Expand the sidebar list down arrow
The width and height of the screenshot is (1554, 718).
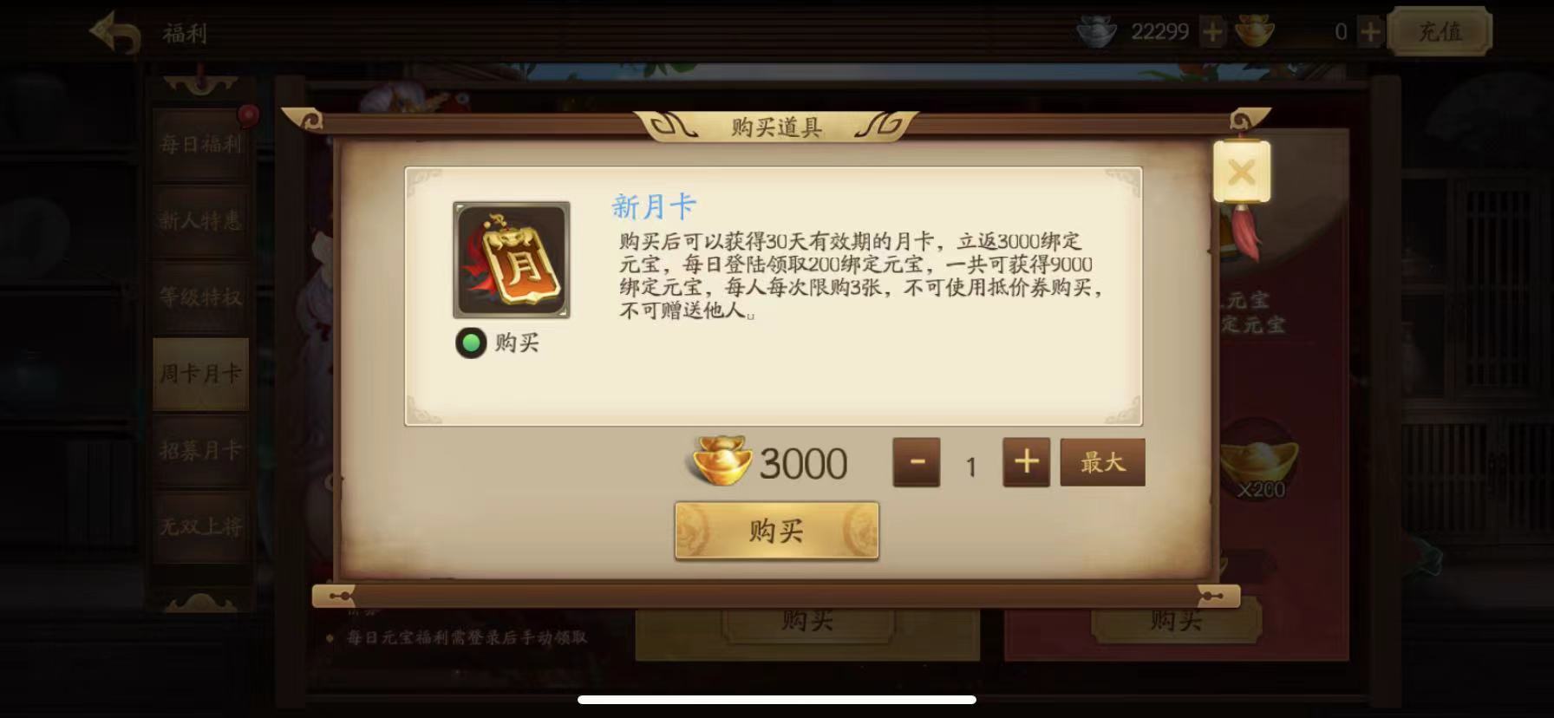[x=200, y=602]
